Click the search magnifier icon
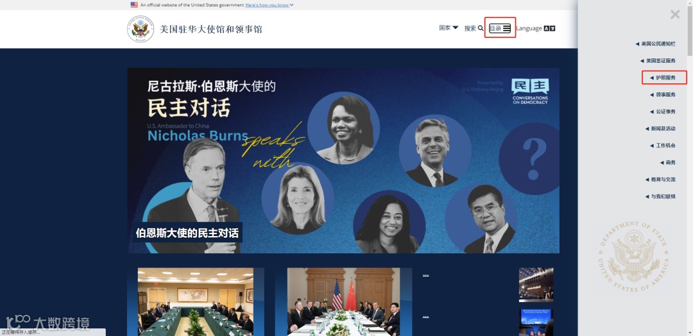 click(481, 28)
